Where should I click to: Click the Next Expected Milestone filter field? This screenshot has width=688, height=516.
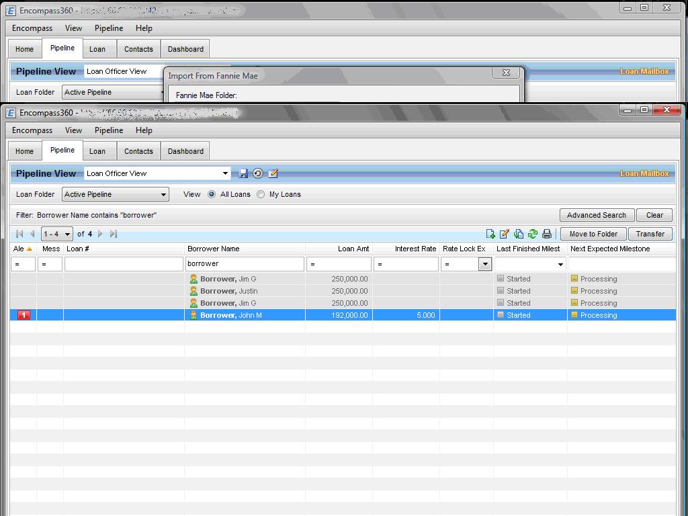tap(621, 263)
